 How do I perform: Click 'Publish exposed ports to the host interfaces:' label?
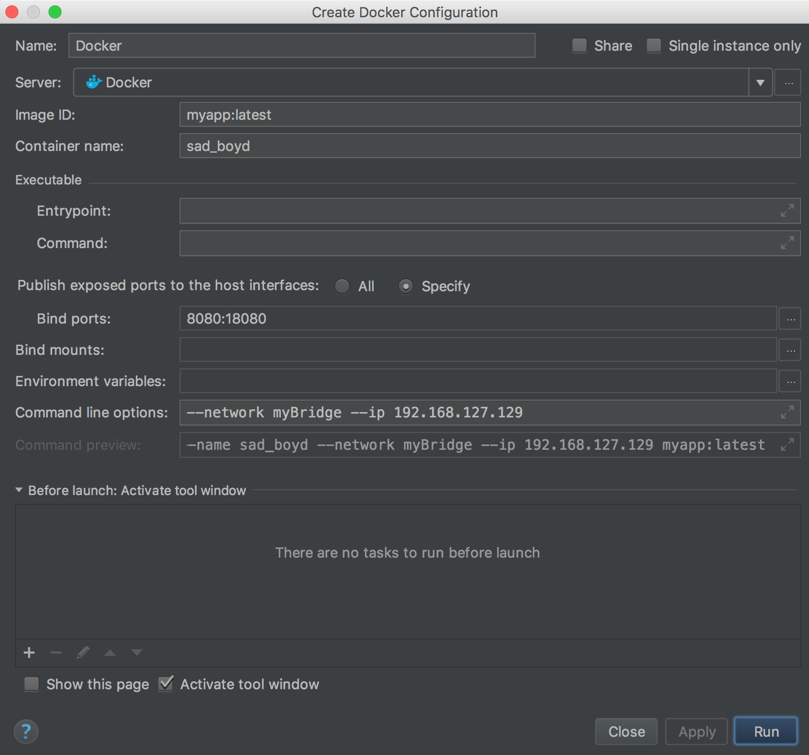[168, 285]
